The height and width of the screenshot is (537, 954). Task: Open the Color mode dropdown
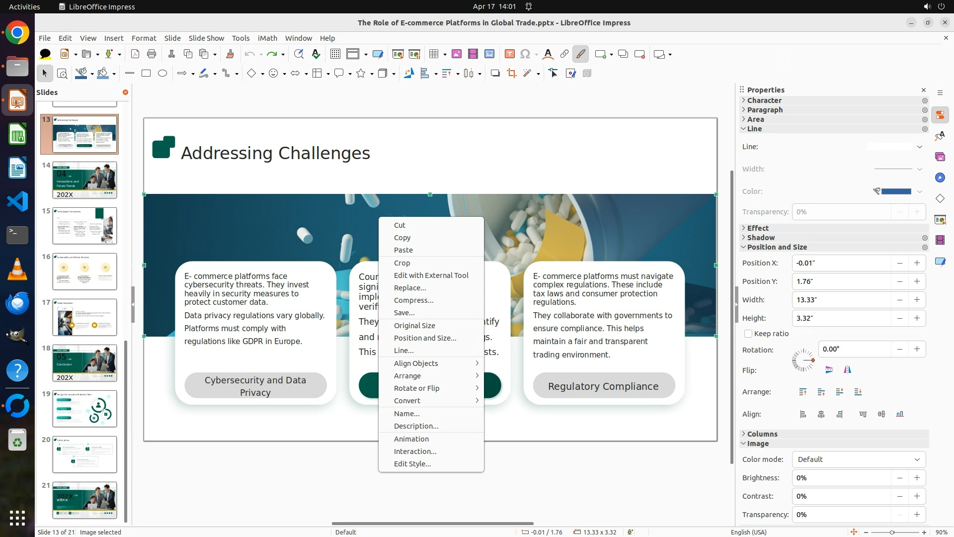859,460
